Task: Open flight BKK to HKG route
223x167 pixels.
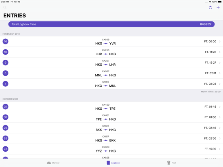Action: pyautogui.click(x=105, y=130)
